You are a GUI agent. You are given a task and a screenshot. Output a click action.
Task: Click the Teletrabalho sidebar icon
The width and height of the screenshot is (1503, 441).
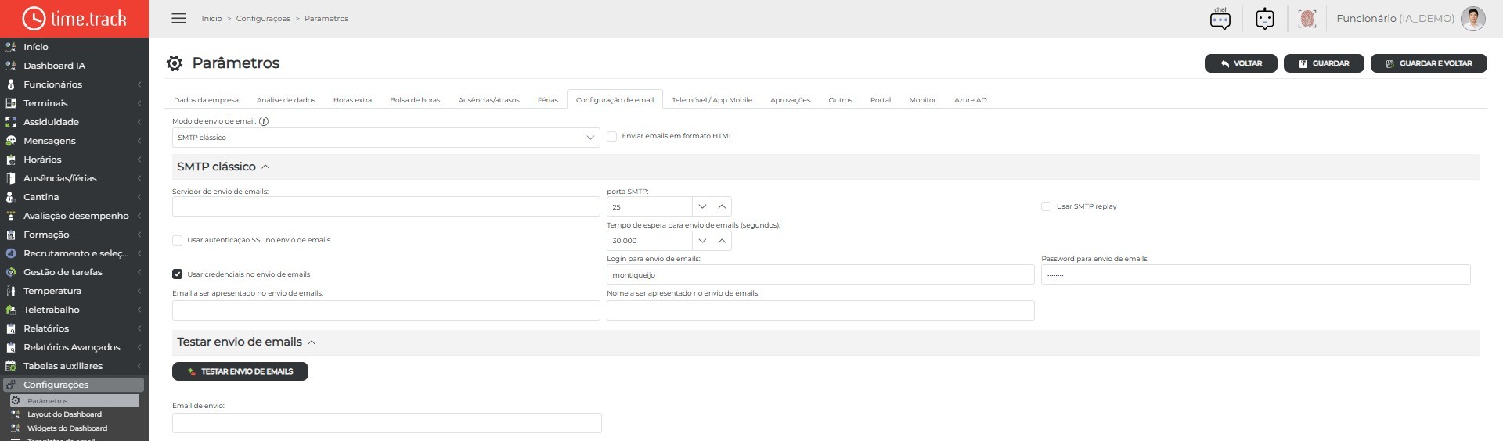(x=11, y=310)
